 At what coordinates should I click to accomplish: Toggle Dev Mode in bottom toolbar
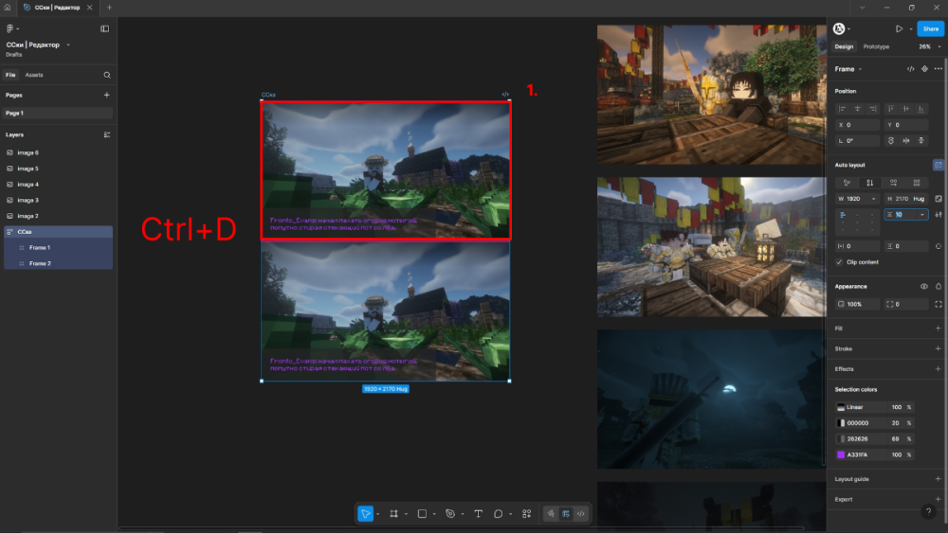(581, 513)
